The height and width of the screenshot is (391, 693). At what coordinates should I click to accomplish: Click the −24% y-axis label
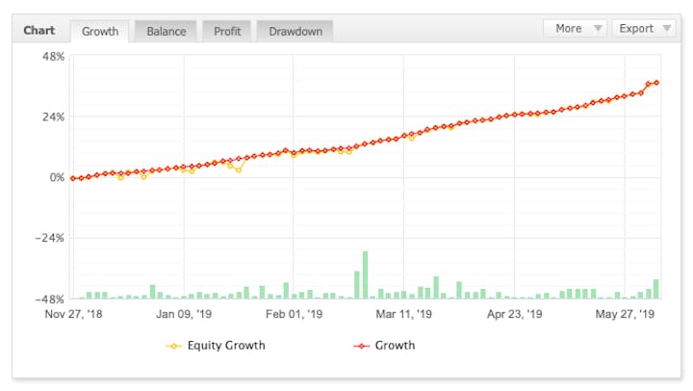coord(50,239)
